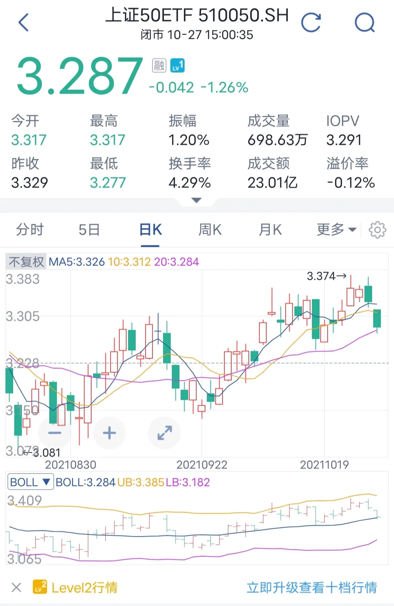The image size is (394, 606).
Task: Click 立即升级查看十档行情 link
Action: tap(312, 588)
